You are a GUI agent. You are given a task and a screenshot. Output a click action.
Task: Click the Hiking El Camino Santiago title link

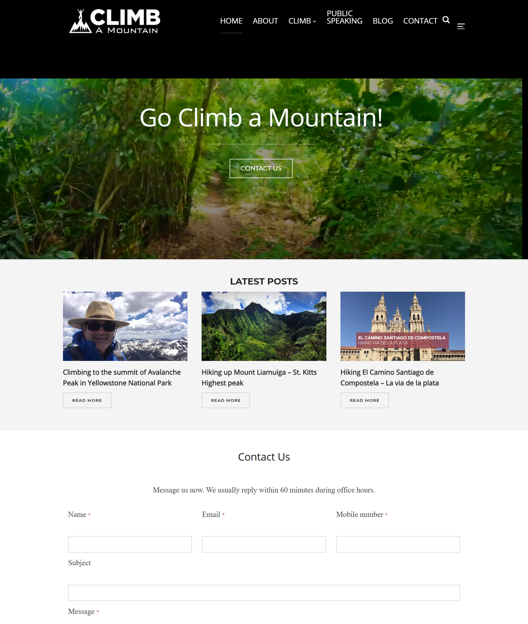coord(389,377)
